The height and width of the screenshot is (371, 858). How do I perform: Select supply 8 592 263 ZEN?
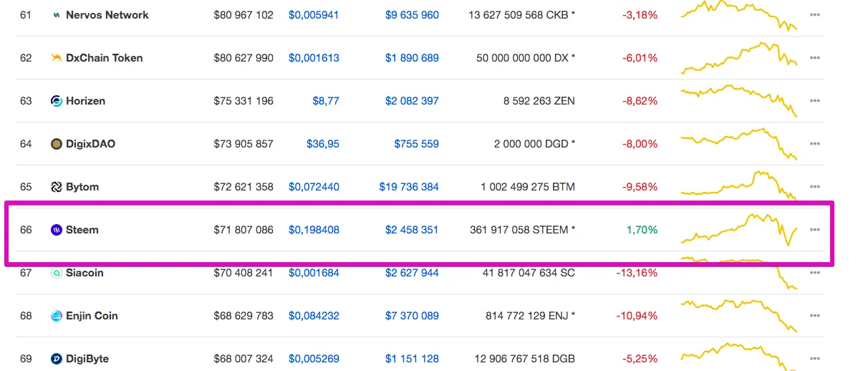pos(539,101)
